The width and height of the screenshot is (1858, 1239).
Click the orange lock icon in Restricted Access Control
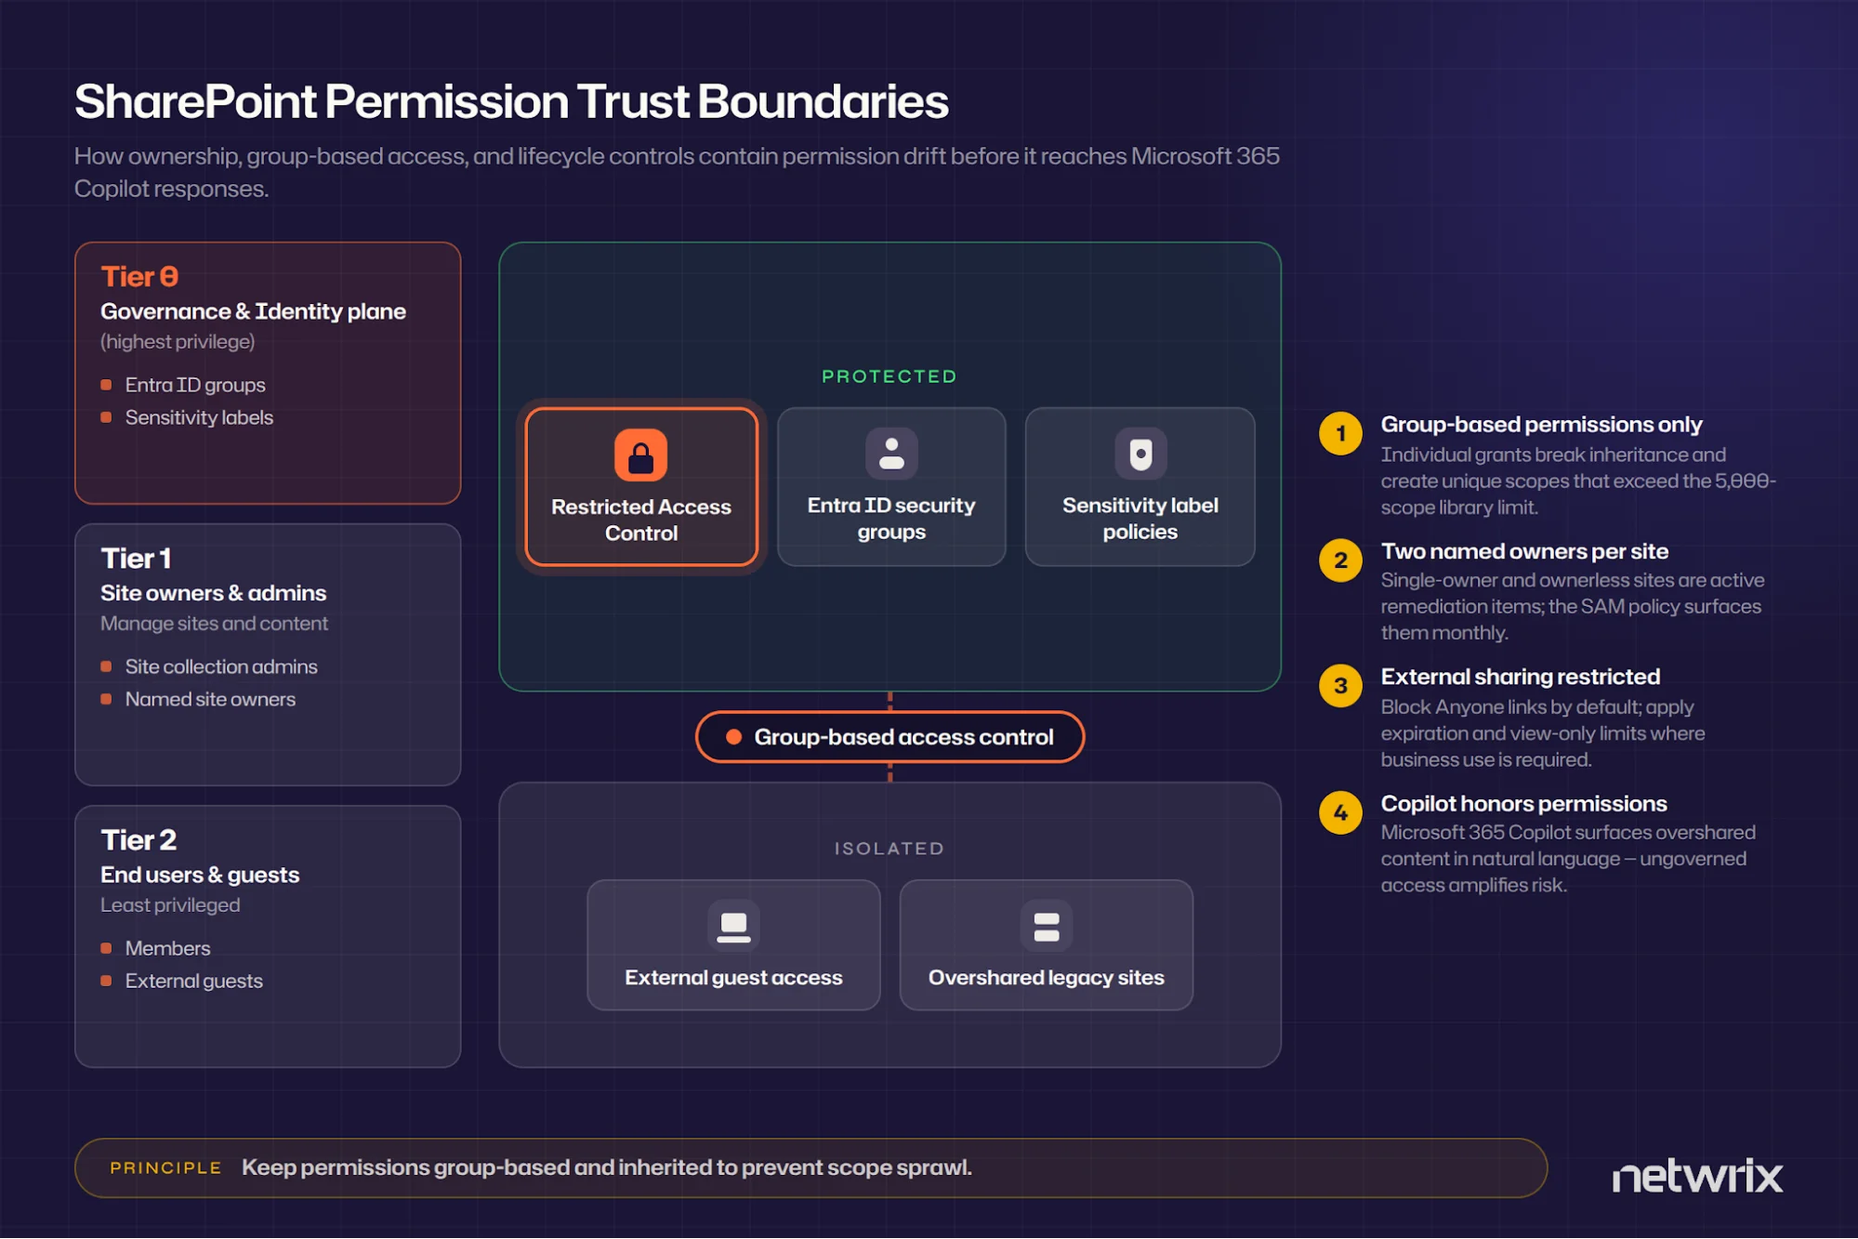click(640, 455)
